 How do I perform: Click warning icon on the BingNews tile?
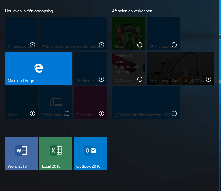pos(209,79)
